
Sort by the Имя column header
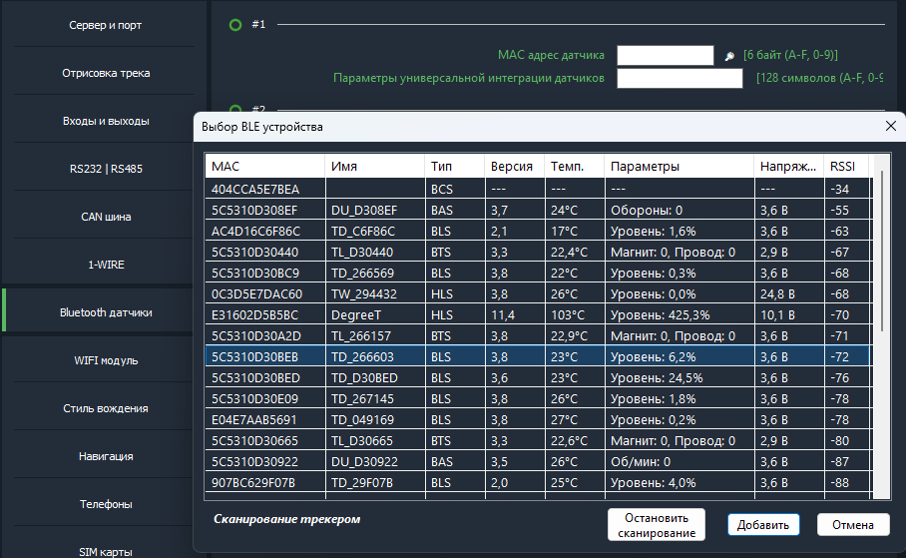click(x=374, y=167)
